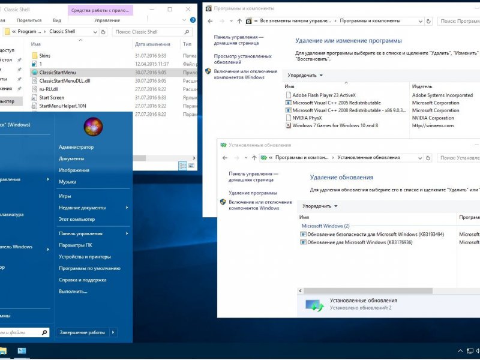Open recent locations dropdown in Installed Updates
This screenshot has width=480, height=360.
246,158
